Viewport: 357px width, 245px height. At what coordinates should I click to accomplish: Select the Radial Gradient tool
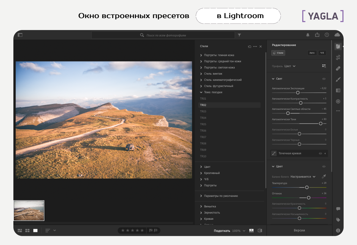point(338,101)
